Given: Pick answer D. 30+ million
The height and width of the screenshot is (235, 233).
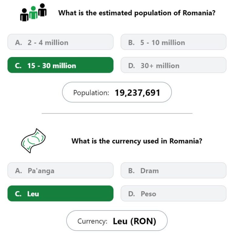Looking at the screenshot, I should click(174, 65).
